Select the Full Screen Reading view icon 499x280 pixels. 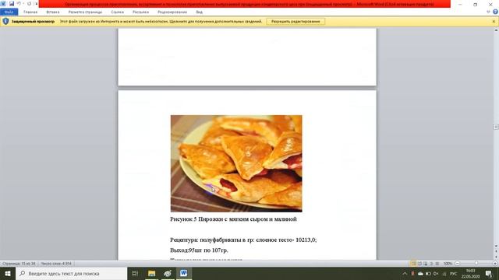pyautogui.click(x=419, y=264)
